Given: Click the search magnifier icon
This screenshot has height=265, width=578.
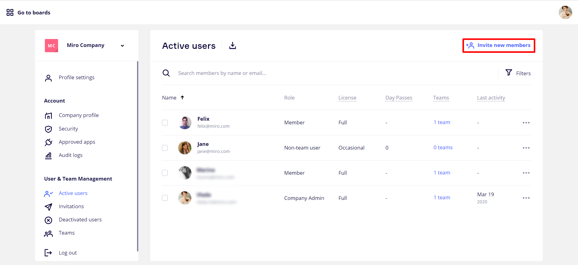Looking at the screenshot, I should (x=166, y=73).
